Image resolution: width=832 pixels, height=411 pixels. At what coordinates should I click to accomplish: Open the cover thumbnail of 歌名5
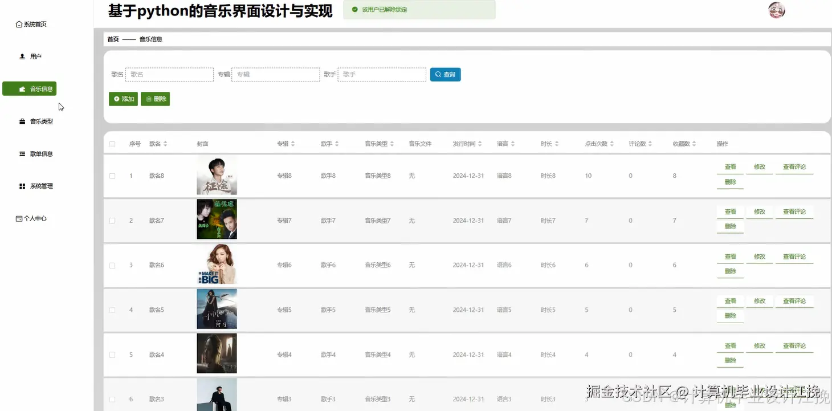217,309
